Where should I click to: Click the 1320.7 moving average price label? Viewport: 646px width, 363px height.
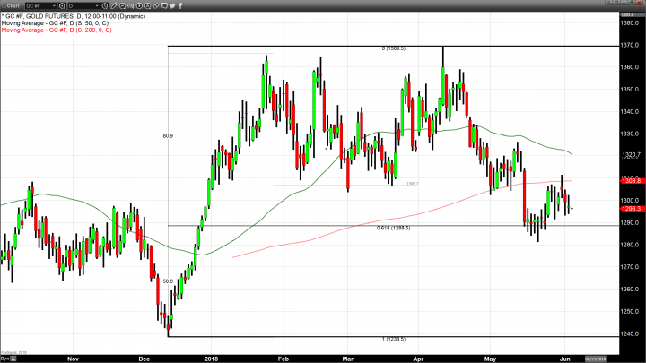pos(631,155)
